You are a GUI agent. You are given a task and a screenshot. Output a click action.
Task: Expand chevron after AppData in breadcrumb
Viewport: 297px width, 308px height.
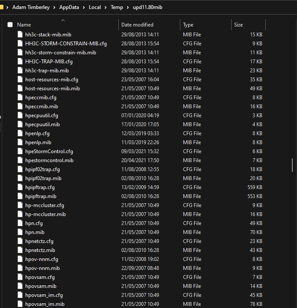click(84, 7)
